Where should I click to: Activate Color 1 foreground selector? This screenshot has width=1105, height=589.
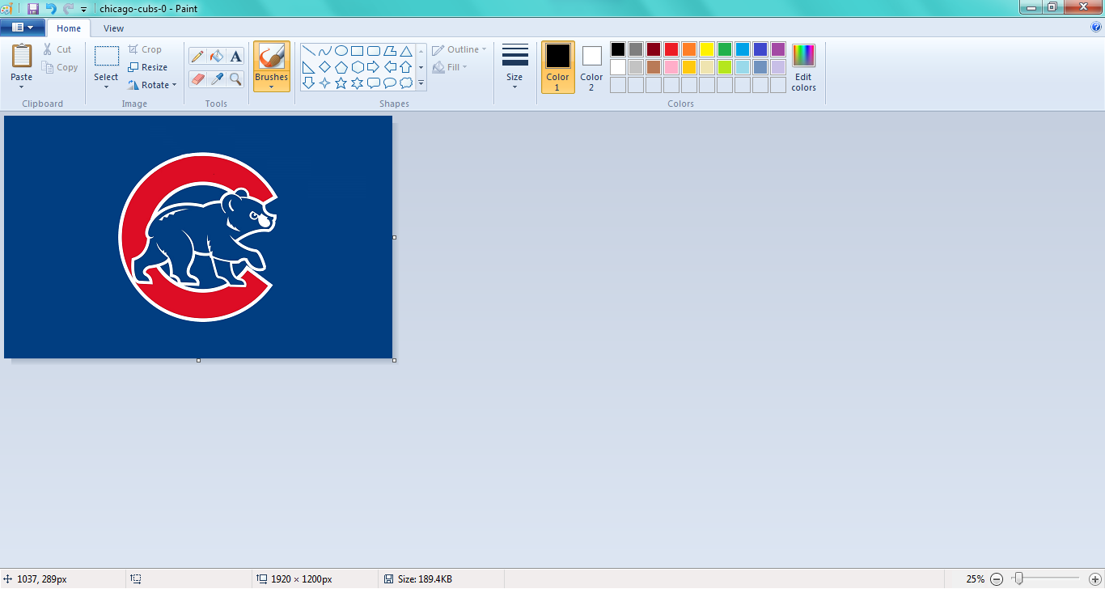pos(558,67)
